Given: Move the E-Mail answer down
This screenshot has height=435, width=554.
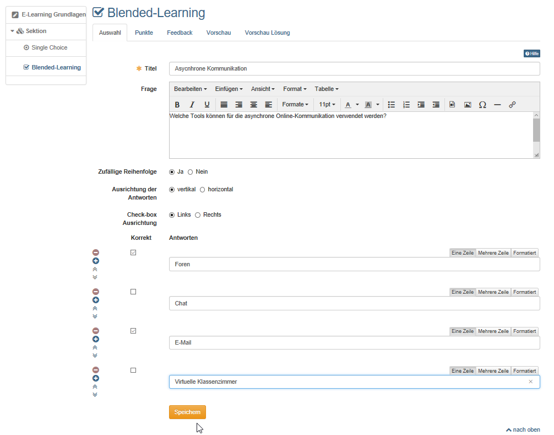Looking at the screenshot, I should point(95,356).
